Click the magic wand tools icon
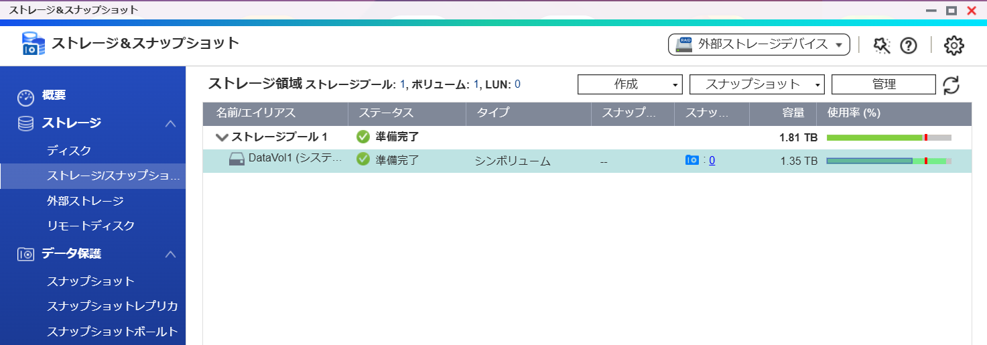 point(881,46)
